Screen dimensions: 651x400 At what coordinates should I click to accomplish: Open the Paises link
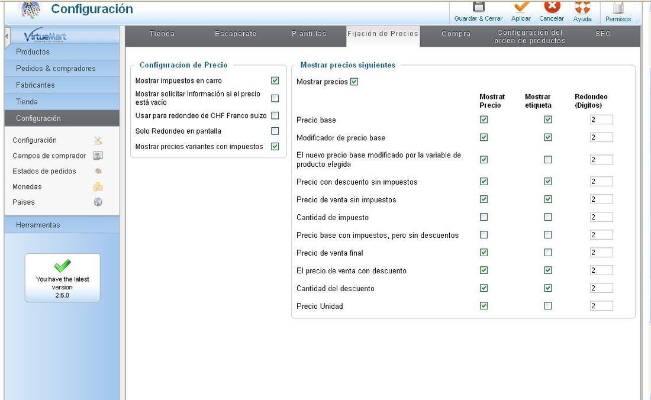pyautogui.click(x=24, y=202)
